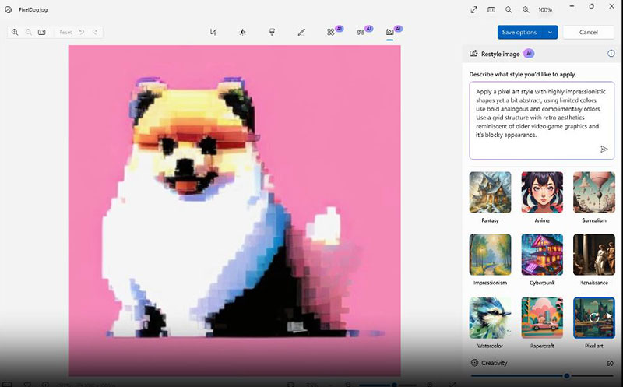Send the style prompt with the arrow icon
This screenshot has width=623, height=387.
[604, 149]
